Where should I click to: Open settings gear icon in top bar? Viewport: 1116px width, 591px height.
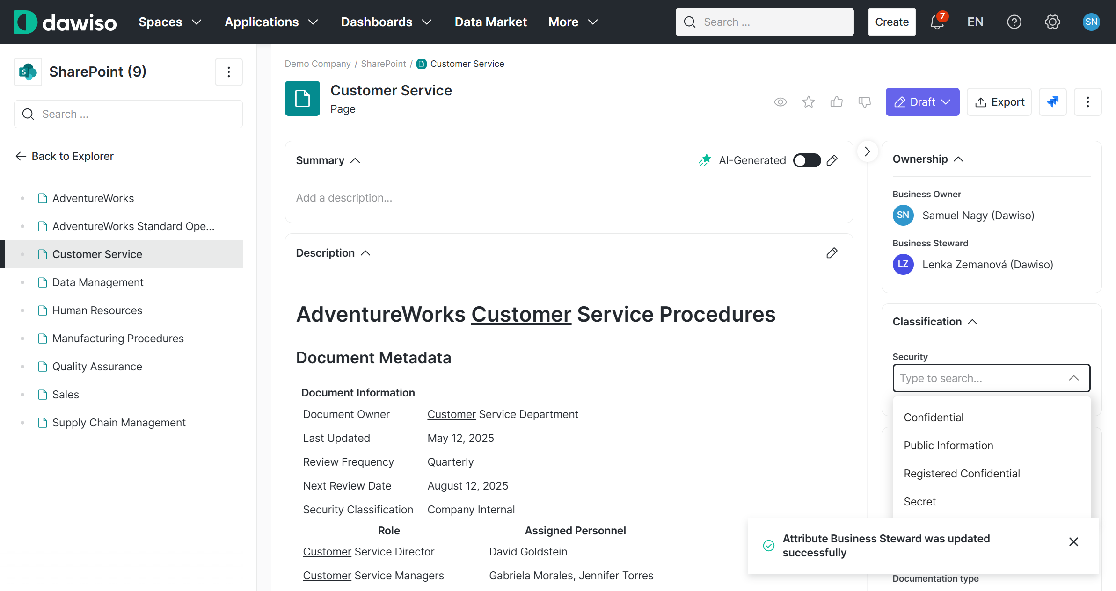point(1052,22)
